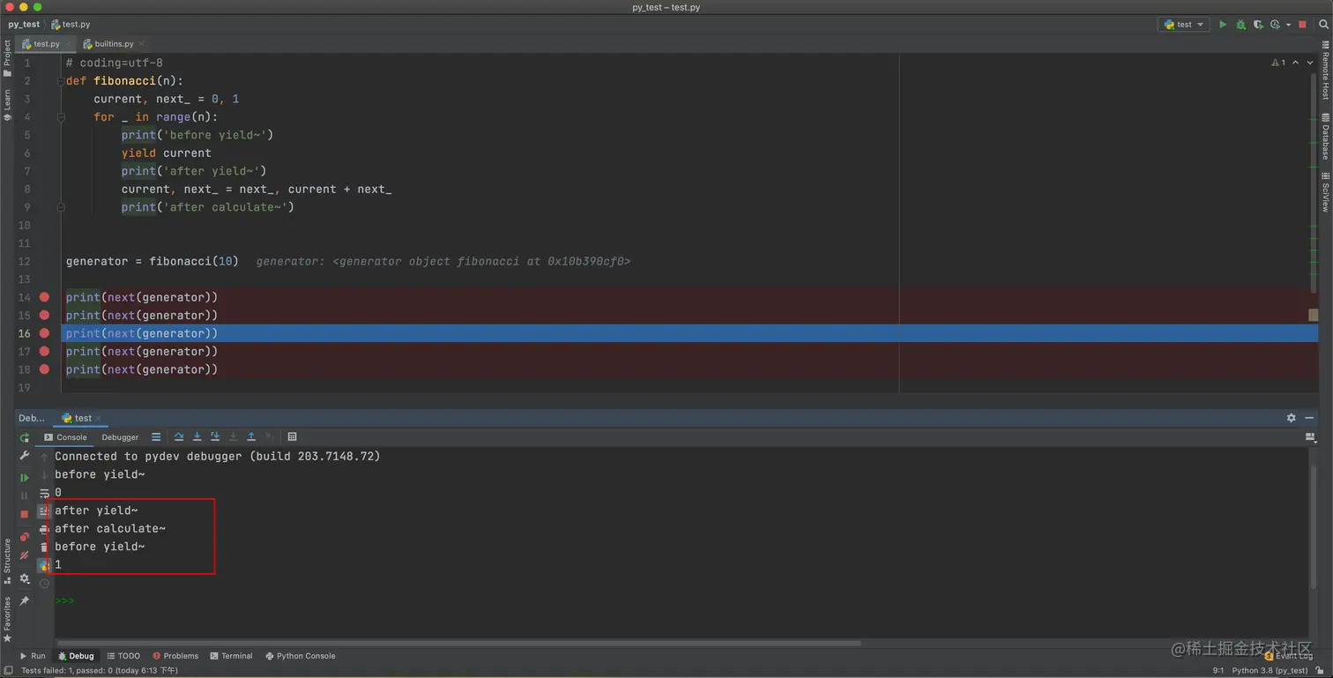Switch to builtins.py editor tab
The image size is (1333, 678).
point(114,43)
